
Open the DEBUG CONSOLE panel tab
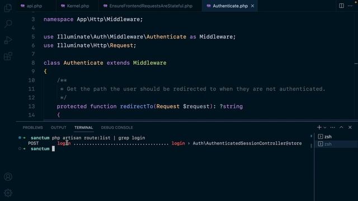[x=117, y=128]
